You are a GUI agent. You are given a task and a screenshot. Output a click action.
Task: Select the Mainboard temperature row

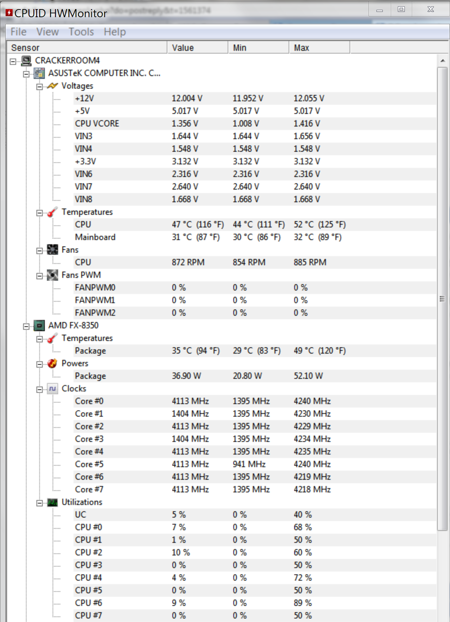click(x=255, y=237)
